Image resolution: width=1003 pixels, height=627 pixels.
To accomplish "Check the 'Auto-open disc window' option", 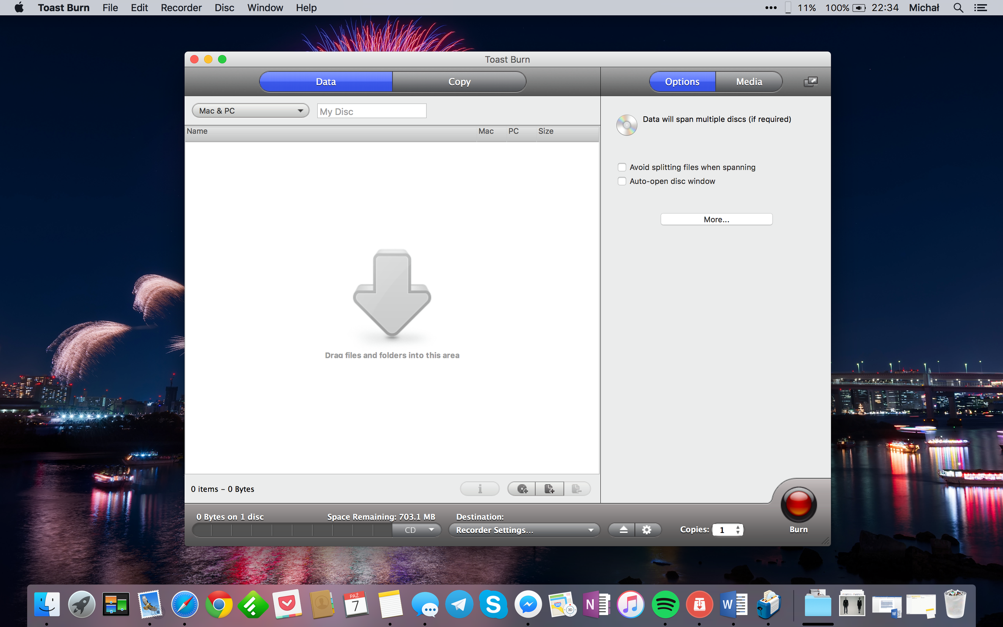I will click(x=622, y=181).
